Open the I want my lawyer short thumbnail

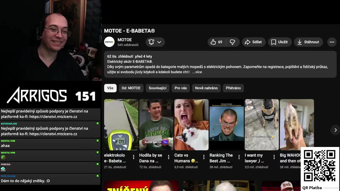pos(262,125)
